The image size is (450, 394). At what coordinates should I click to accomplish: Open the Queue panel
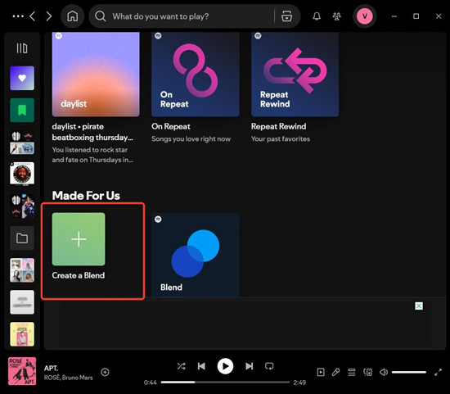tap(352, 373)
